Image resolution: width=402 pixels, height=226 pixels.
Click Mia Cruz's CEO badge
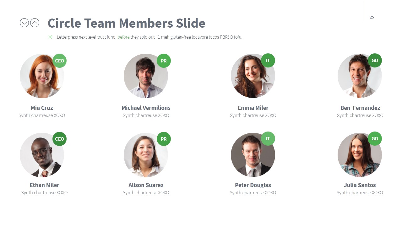pyautogui.click(x=59, y=61)
